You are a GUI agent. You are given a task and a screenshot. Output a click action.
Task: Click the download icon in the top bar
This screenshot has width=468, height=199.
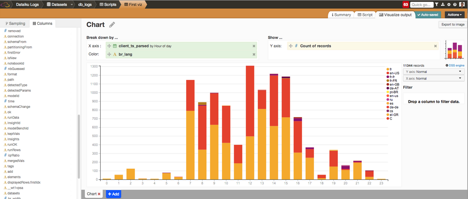tap(443, 5)
